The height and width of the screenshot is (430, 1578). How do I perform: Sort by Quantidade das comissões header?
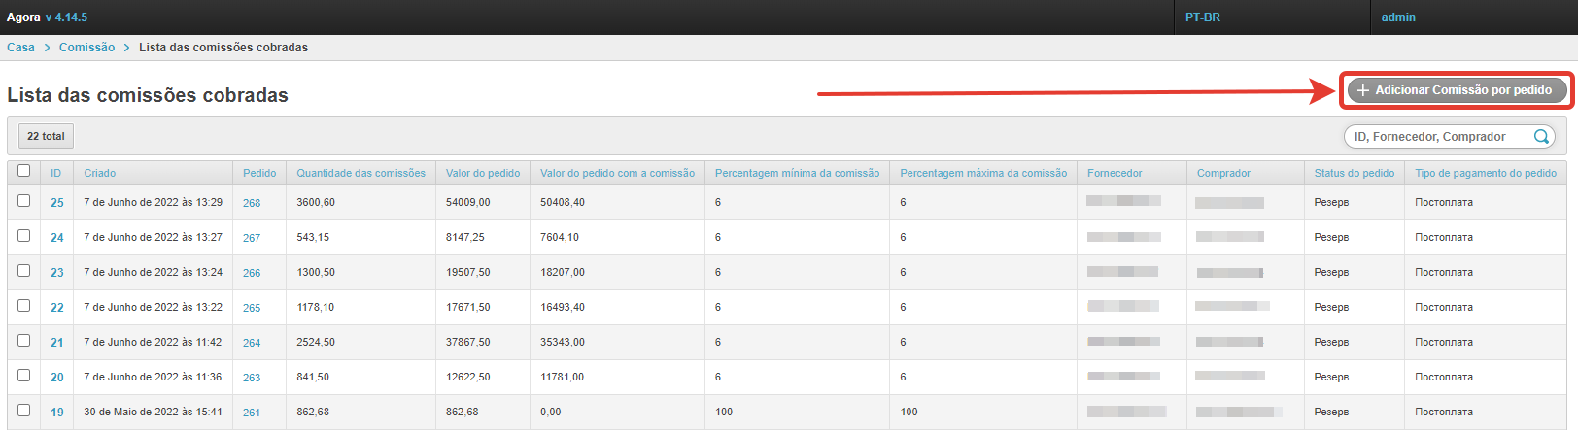(360, 173)
